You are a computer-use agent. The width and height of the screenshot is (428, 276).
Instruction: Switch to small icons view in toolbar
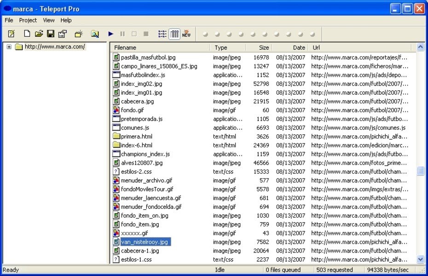tap(162, 34)
